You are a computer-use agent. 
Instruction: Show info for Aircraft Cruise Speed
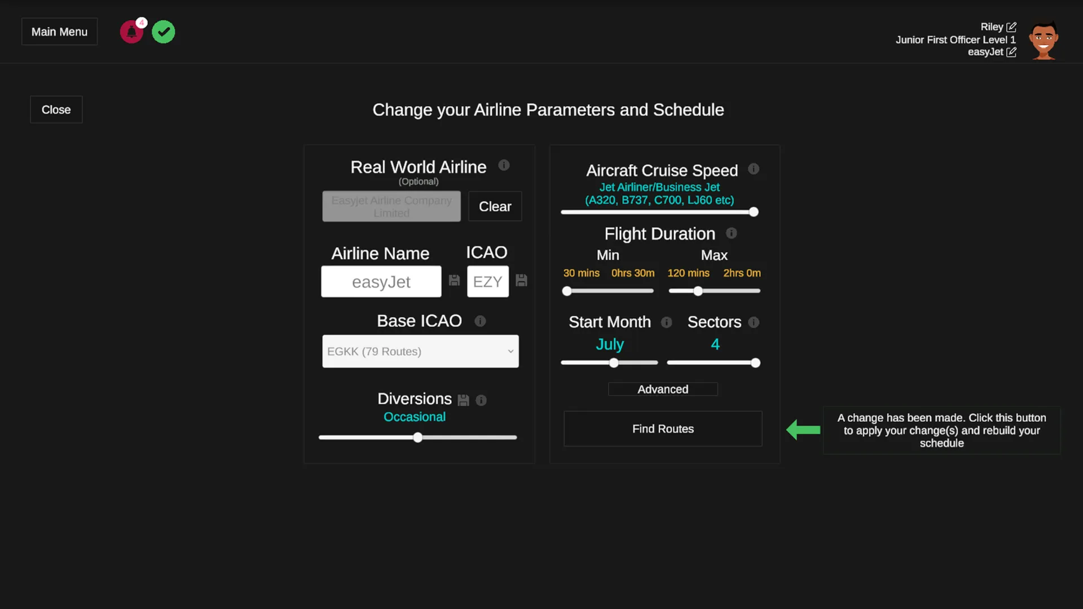(x=754, y=169)
